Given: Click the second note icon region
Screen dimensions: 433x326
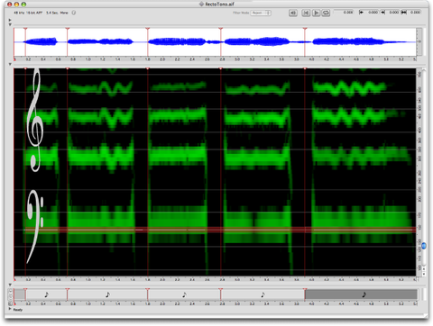Looking at the screenshot, I should (x=107, y=294).
